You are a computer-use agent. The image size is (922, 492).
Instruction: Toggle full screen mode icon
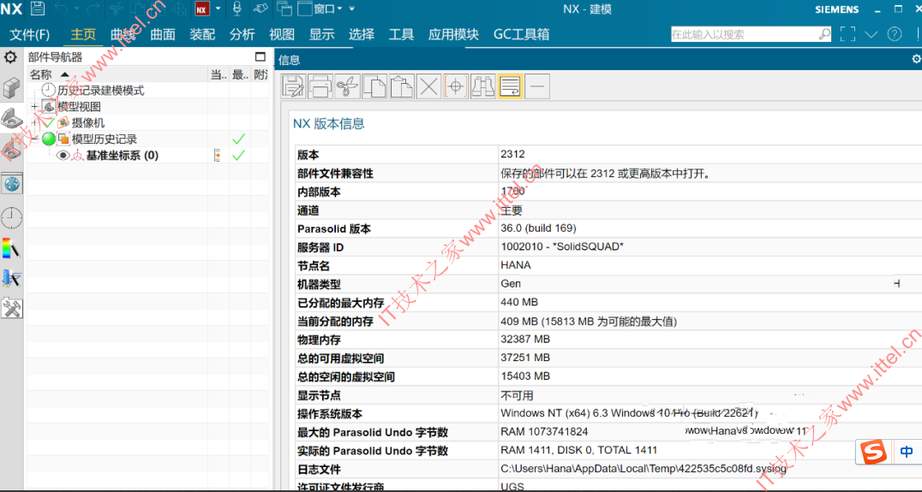[x=847, y=34]
